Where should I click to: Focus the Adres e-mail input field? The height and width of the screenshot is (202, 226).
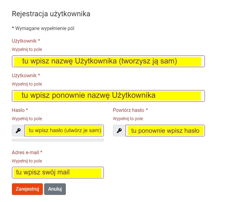[58, 173]
